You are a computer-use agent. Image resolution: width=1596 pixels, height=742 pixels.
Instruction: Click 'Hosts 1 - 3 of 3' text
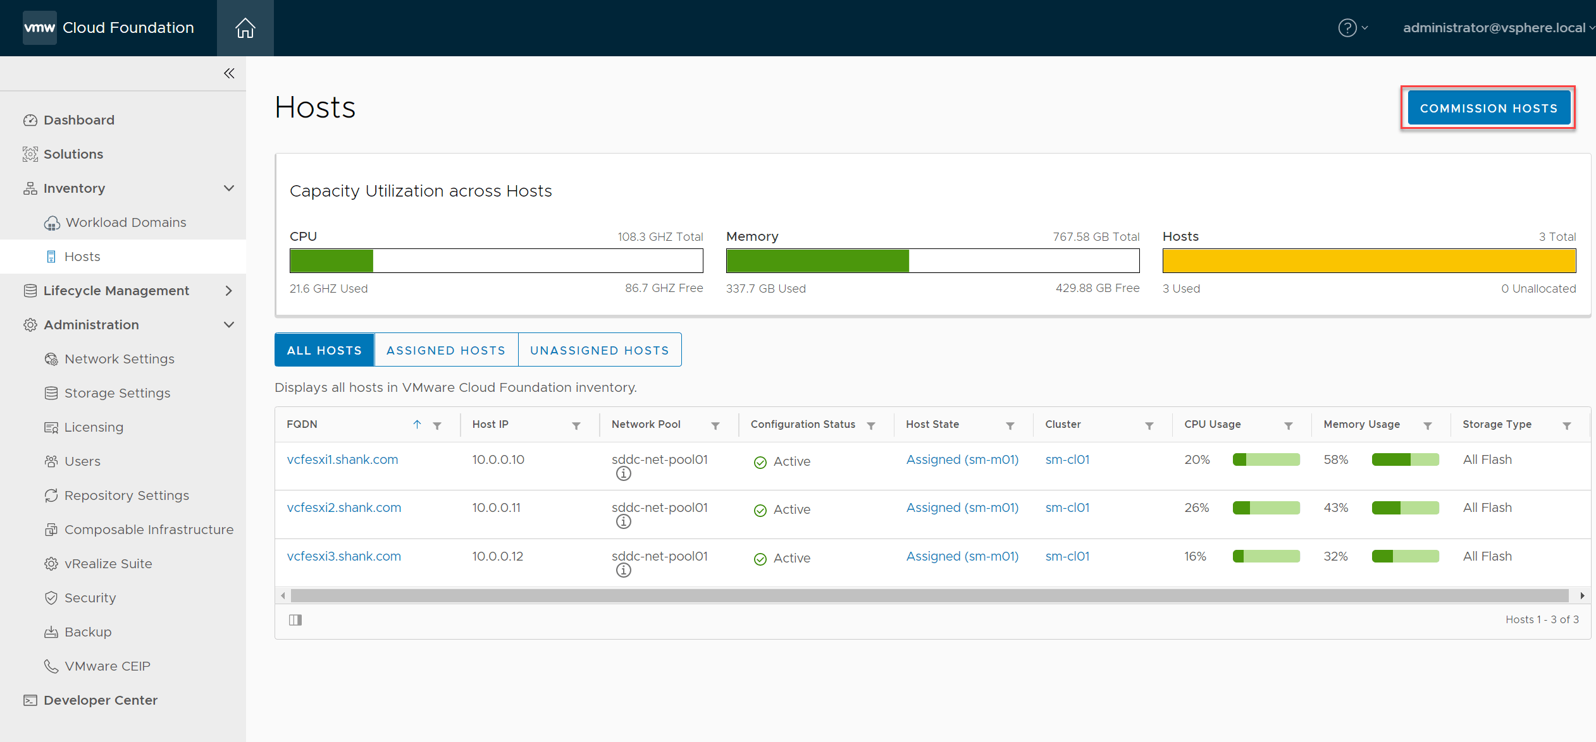click(x=1542, y=619)
